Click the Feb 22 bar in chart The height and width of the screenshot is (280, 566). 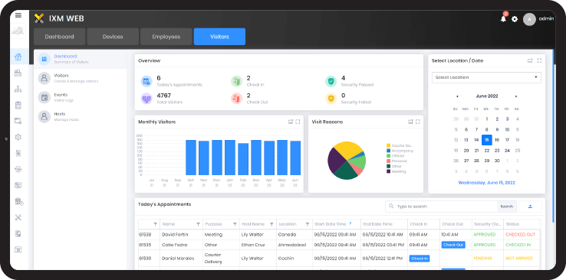(243, 159)
